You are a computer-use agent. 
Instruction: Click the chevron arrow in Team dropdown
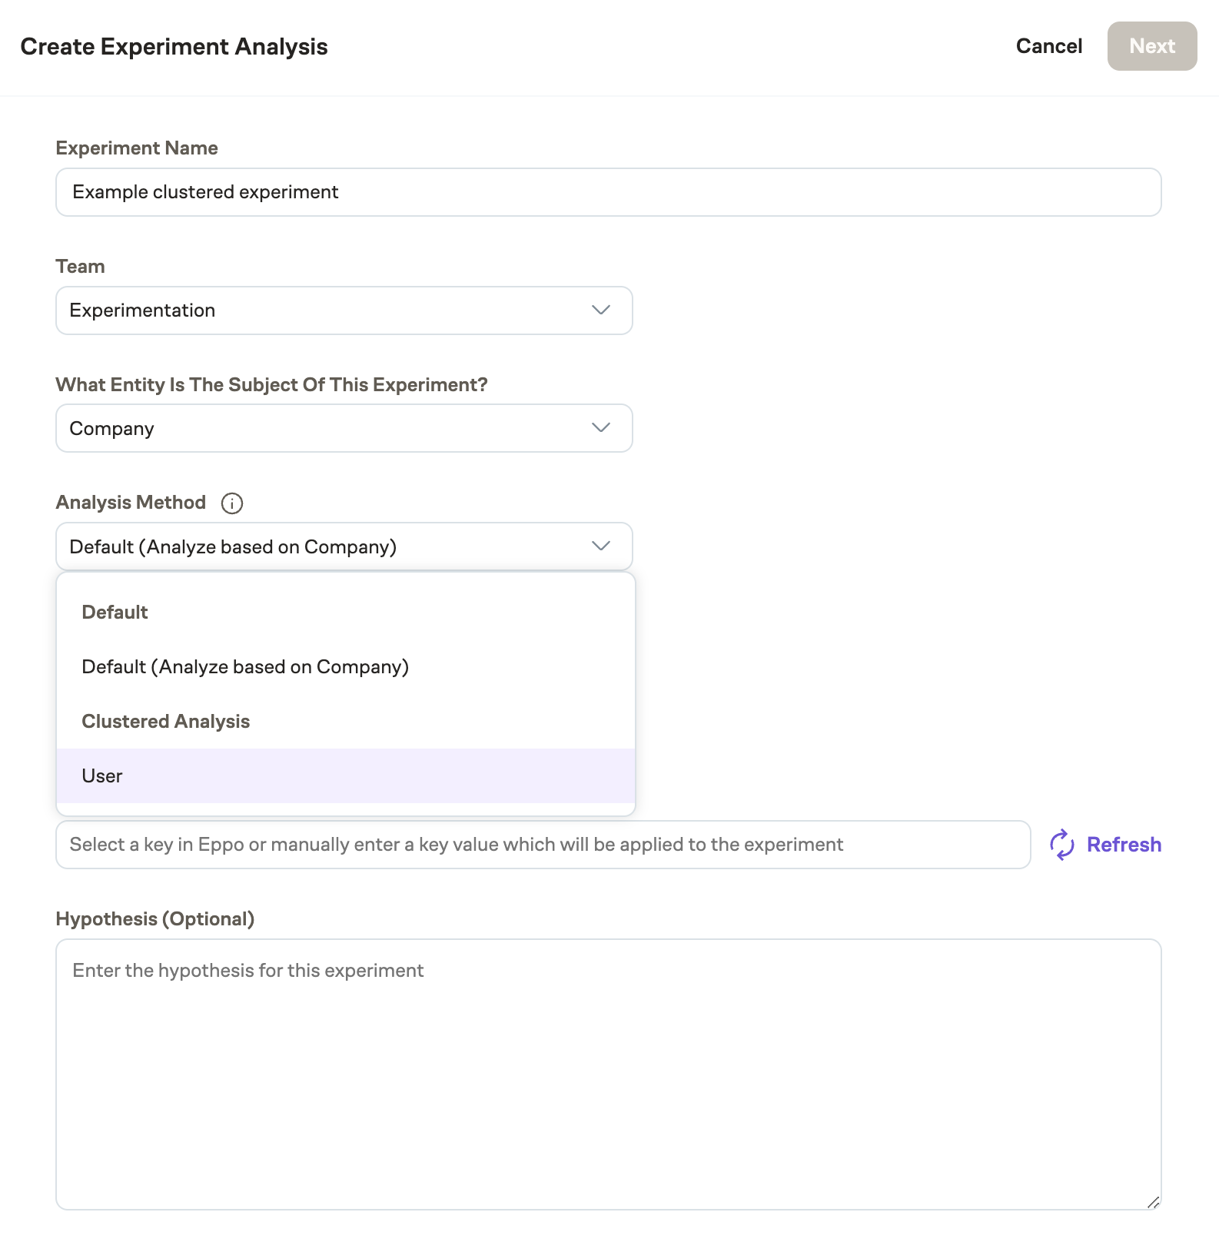point(600,310)
